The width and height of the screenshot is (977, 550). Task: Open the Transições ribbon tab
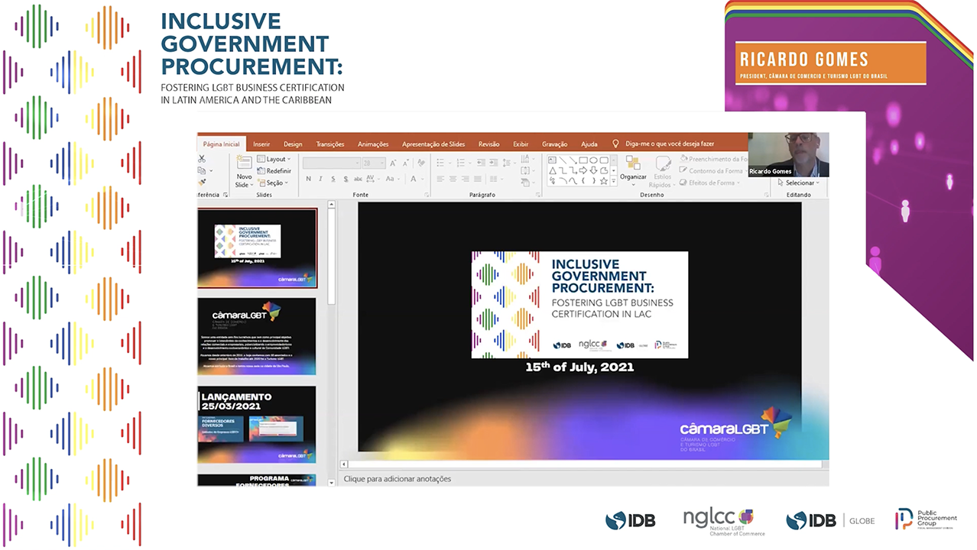point(330,144)
